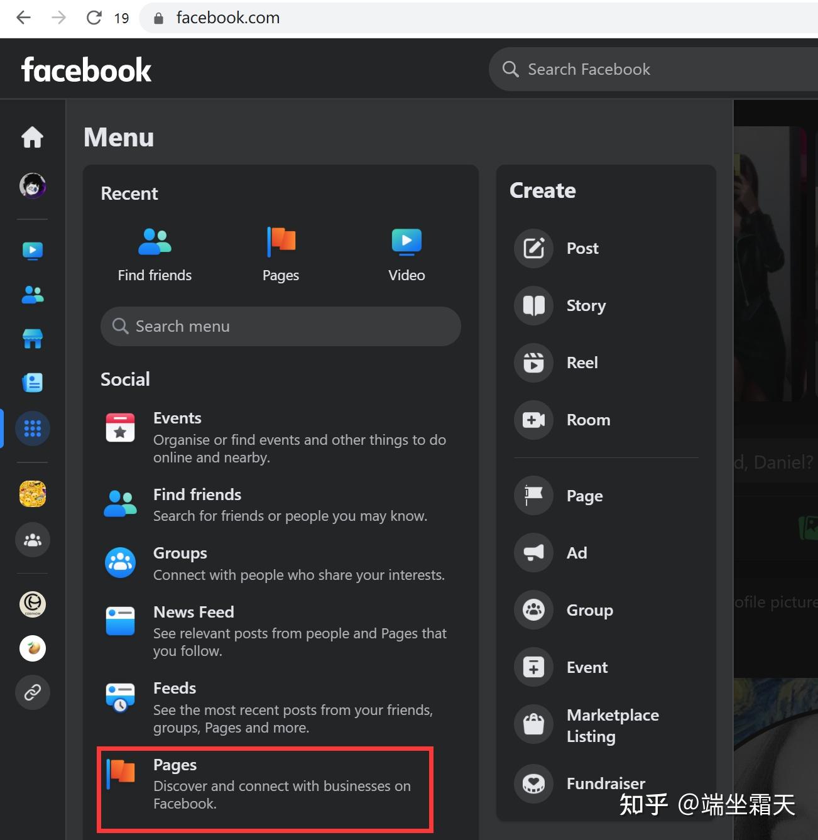Open the Reel creation icon

(533, 363)
